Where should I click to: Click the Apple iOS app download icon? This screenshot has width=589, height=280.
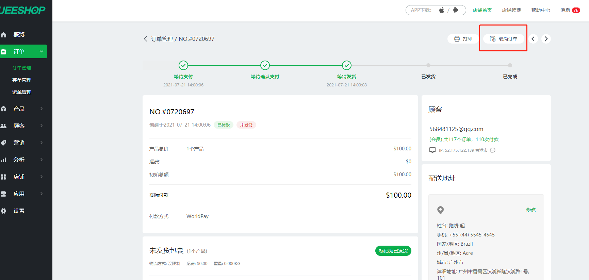[441, 10]
